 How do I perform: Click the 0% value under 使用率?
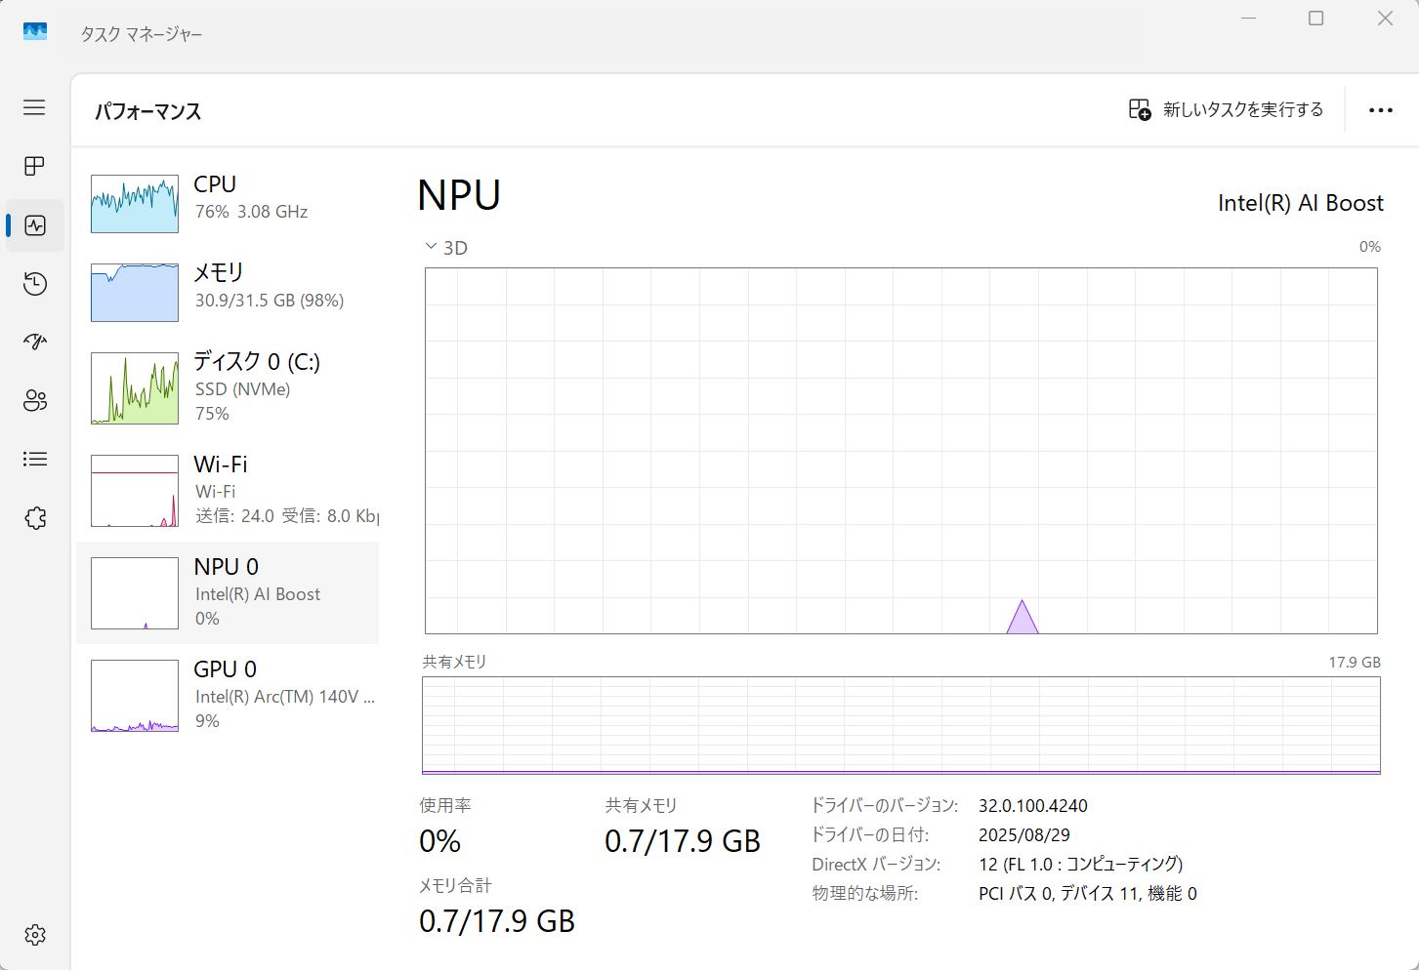point(440,841)
